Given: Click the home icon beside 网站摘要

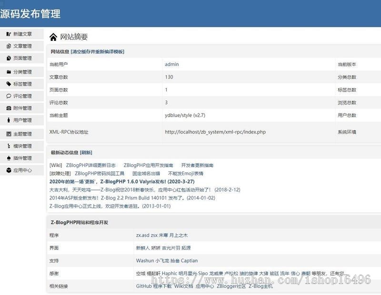Looking at the screenshot, I should 52,36.
